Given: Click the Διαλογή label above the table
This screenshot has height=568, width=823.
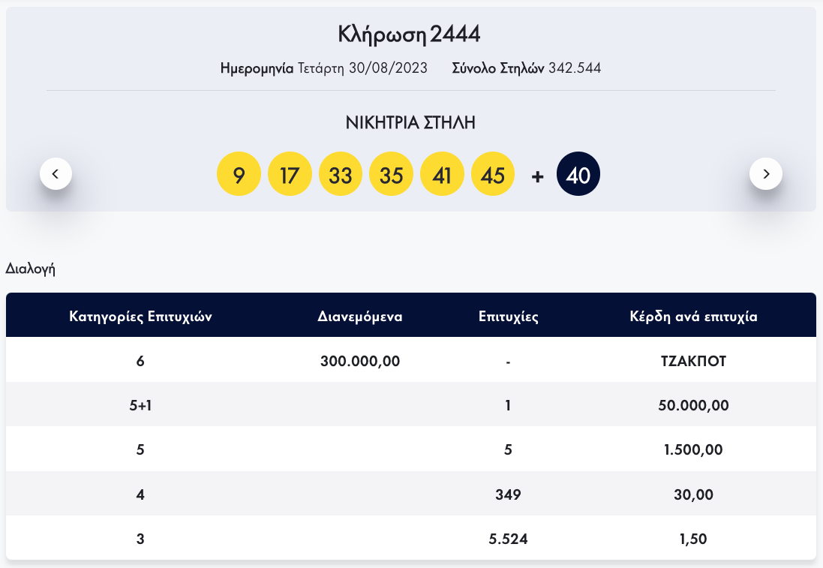Looking at the screenshot, I should tap(31, 269).
